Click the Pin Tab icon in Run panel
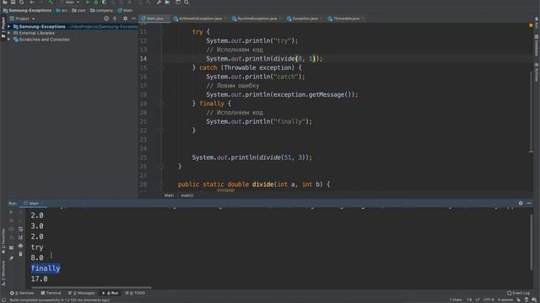The height and width of the screenshot is (303, 540). point(11,258)
